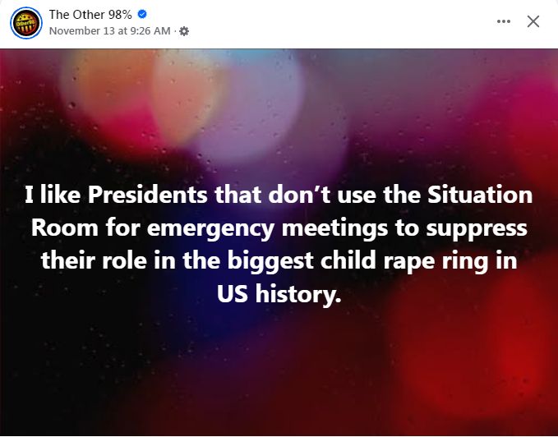This screenshot has width=558, height=437.
Task: Click 'US history.' line in the image
Action: (x=279, y=294)
